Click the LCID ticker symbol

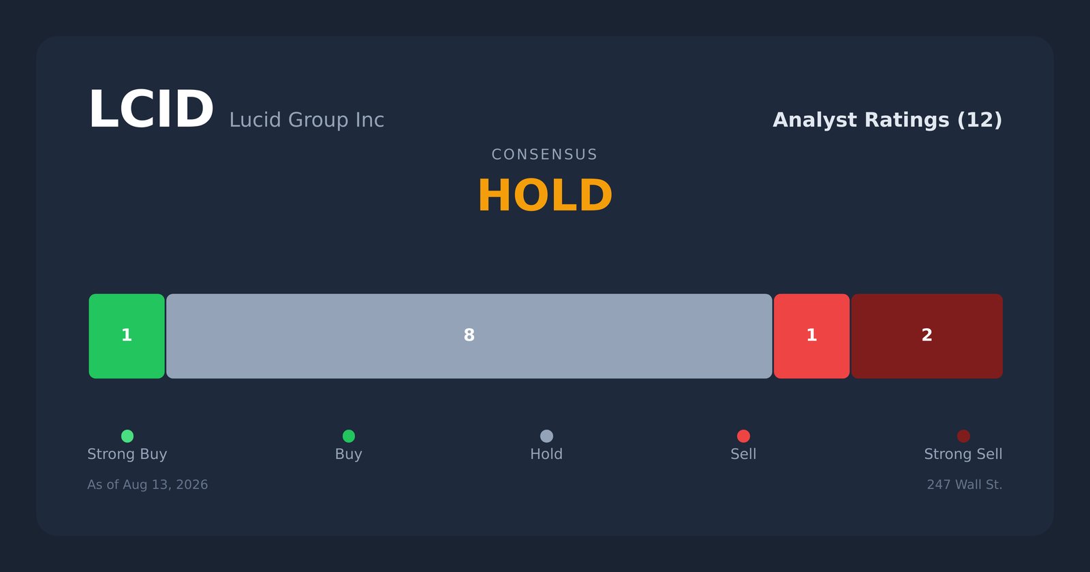pyautogui.click(x=151, y=110)
